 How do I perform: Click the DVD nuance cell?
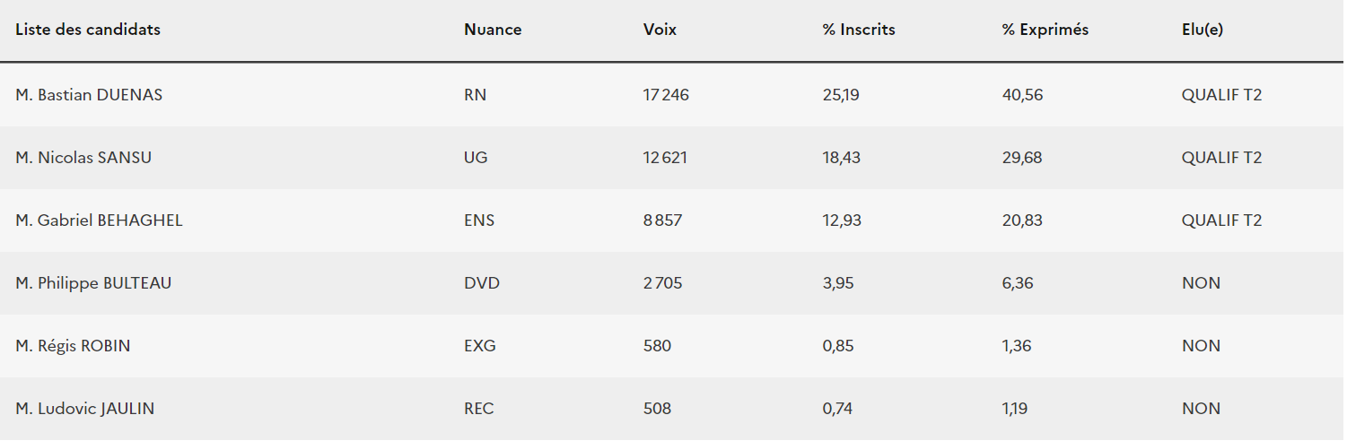tap(482, 282)
